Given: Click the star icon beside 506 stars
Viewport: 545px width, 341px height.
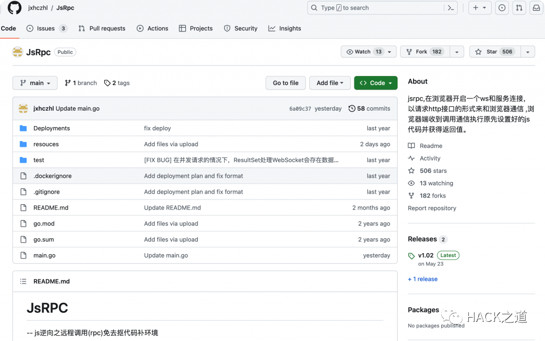Looking at the screenshot, I should (x=411, y=170).
